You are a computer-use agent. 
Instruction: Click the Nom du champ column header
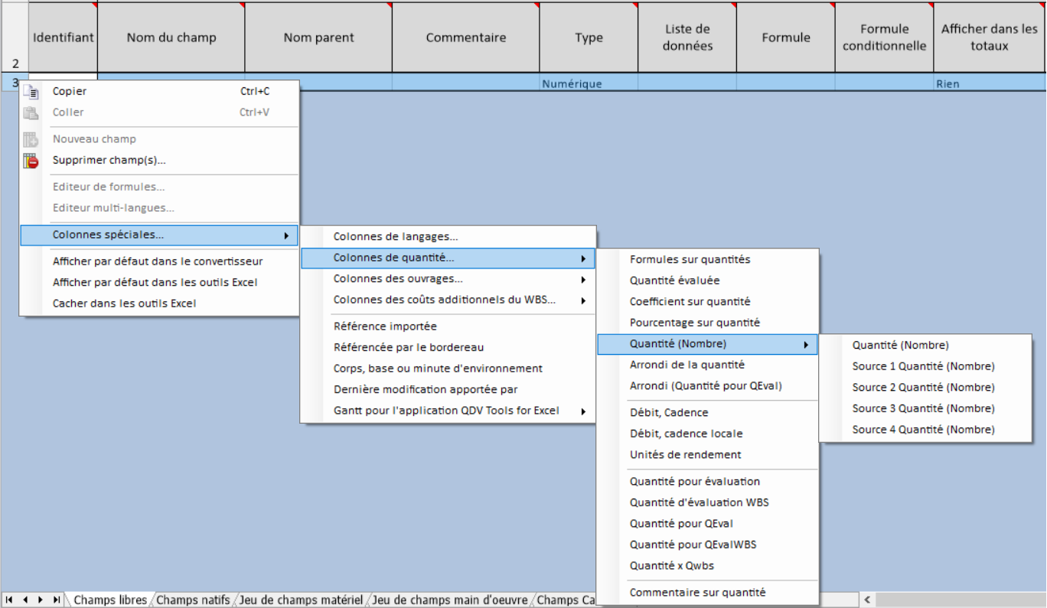click(x=171, y=37)
